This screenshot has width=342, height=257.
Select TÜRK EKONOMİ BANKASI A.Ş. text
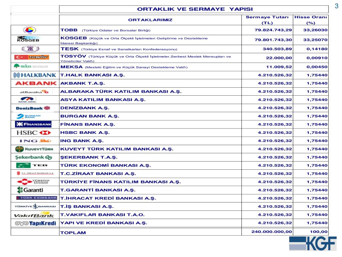[x=106, y=165]
